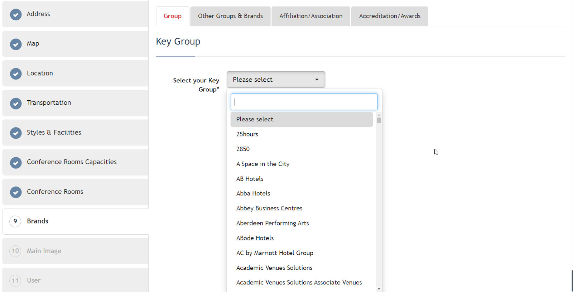Focus the dropdown search field

(x=304, y=102)
